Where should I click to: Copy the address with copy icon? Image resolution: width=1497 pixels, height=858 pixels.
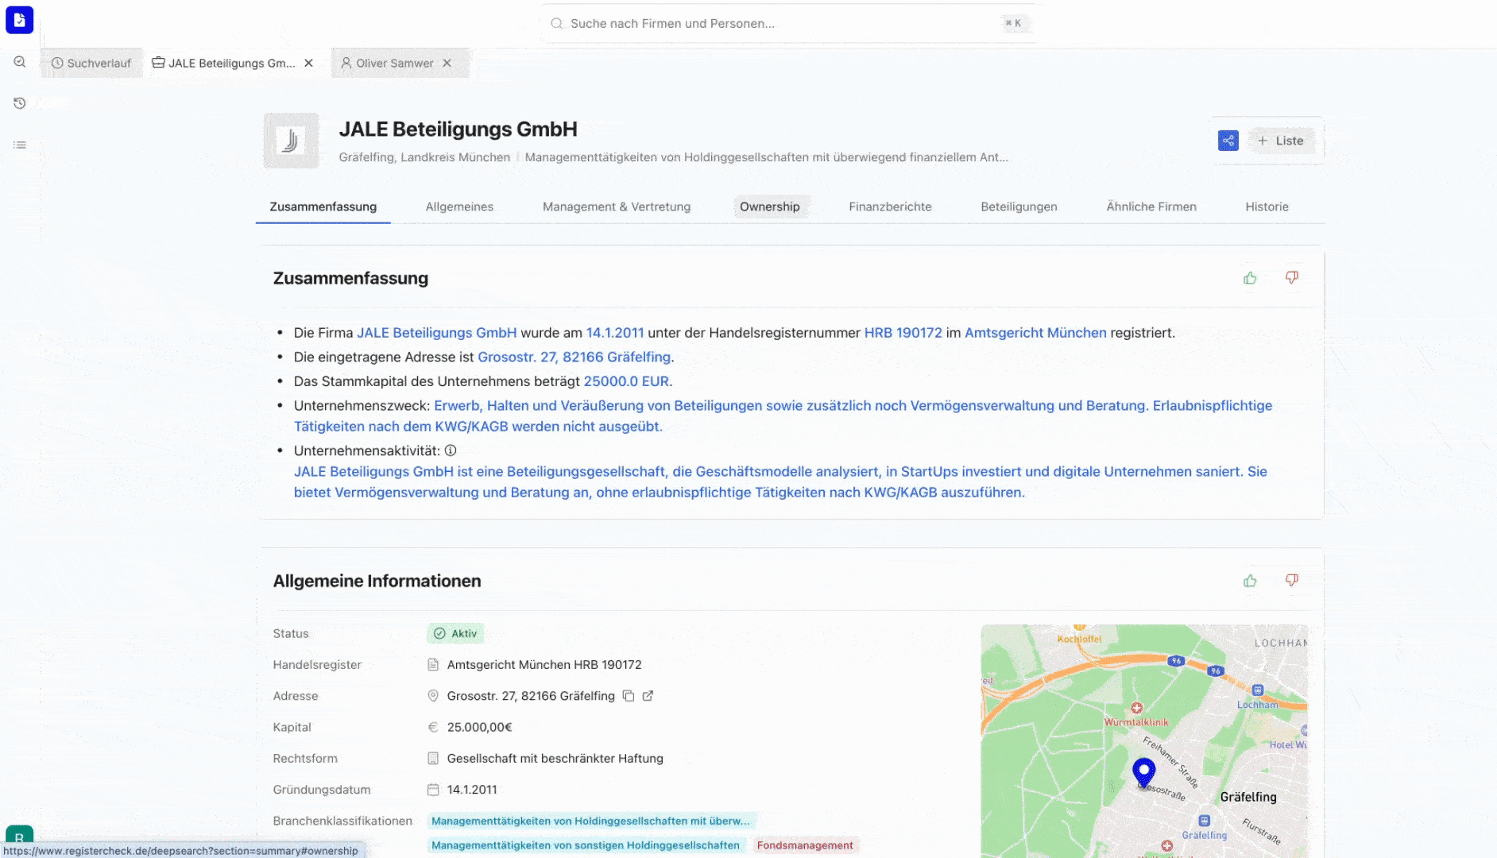tap(629, 696)
